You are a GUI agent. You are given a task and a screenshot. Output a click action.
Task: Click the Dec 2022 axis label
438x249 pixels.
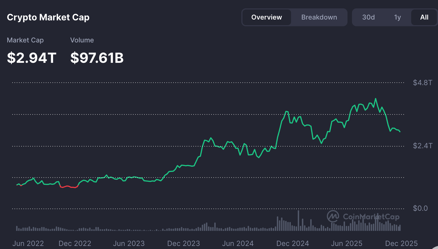pos(75,243)
